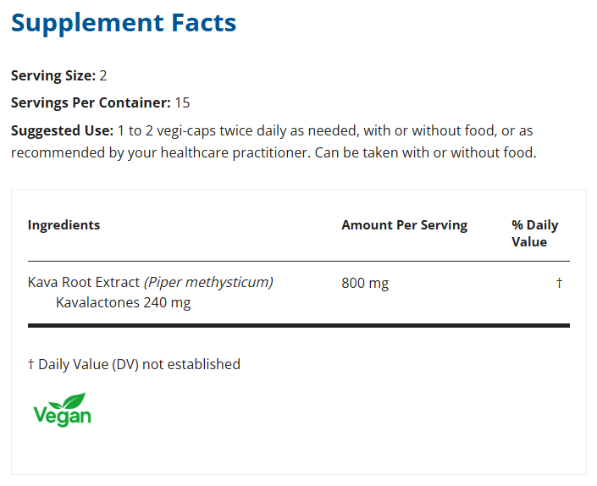597x486 pixels.
Task: Click the serving size value 2
Action: pos(103,75)
